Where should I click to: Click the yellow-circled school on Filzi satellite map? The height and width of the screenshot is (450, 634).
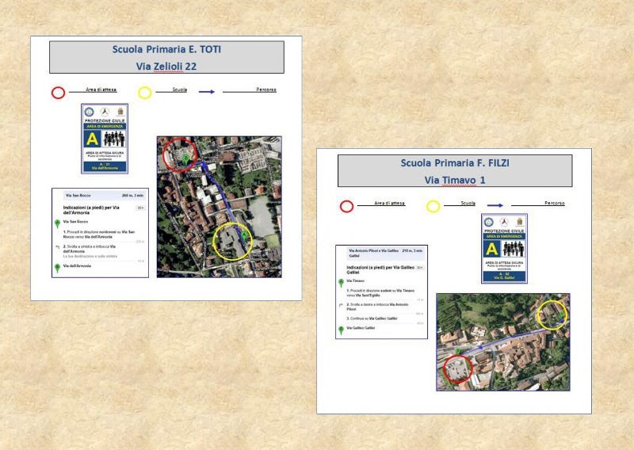[552, 315]
